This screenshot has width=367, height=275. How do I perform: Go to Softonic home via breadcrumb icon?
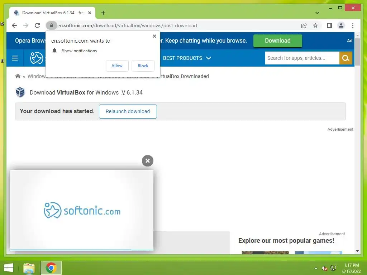pos(18,76)
